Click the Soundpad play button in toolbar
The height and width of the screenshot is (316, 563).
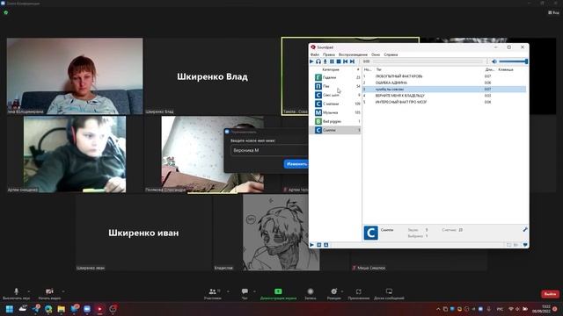pos(311,61)
